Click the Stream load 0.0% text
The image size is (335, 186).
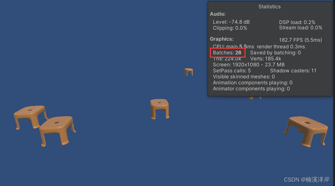[x=301, y=28]
